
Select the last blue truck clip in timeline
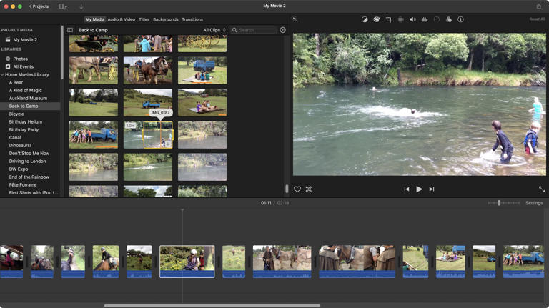(x=523, y=262)
